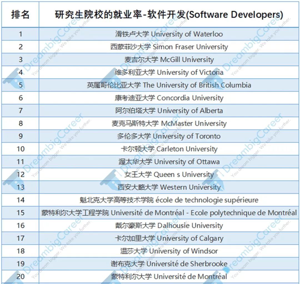Select rank number 18 cell
The width and height of the screenshot is (300, 284).
(x=21, y=251)
